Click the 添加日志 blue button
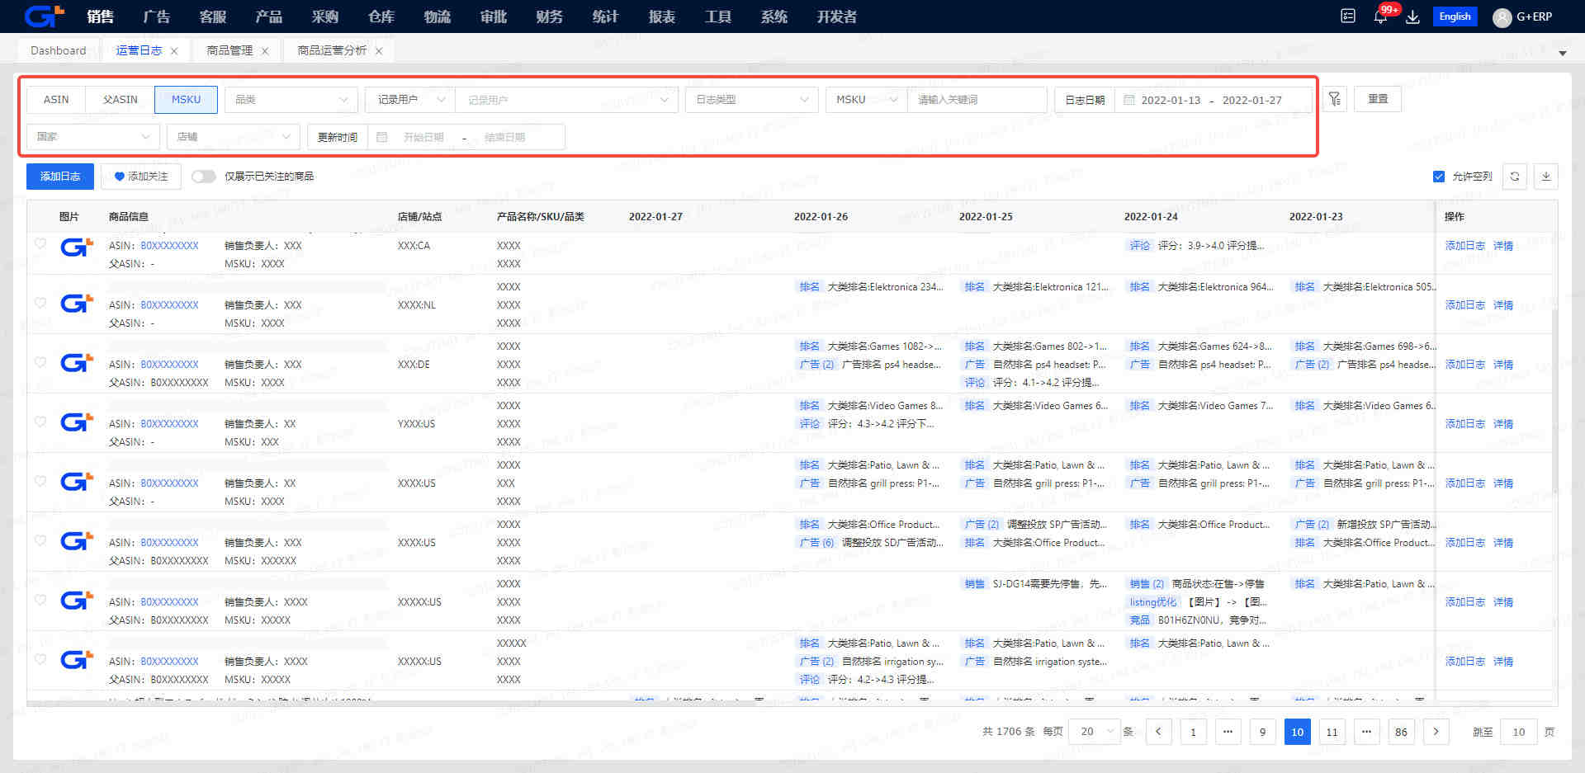This screenshot has width=1585, height=773. (x=60, y=177)
